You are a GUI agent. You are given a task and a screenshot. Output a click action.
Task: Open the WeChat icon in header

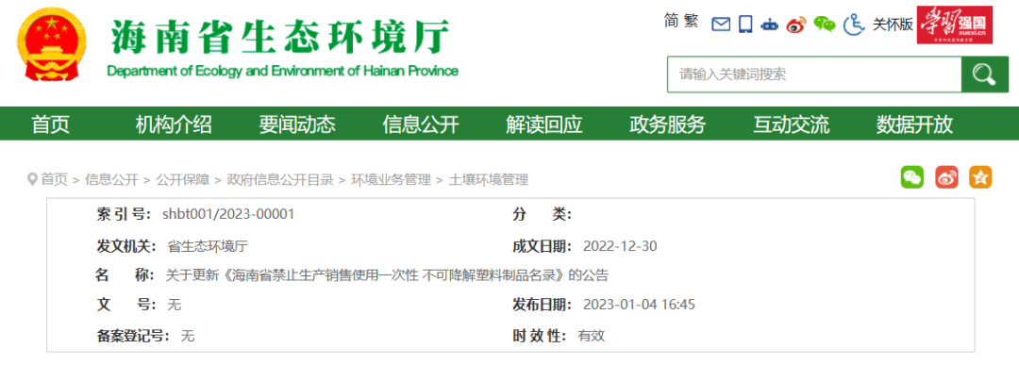[825, 25]
